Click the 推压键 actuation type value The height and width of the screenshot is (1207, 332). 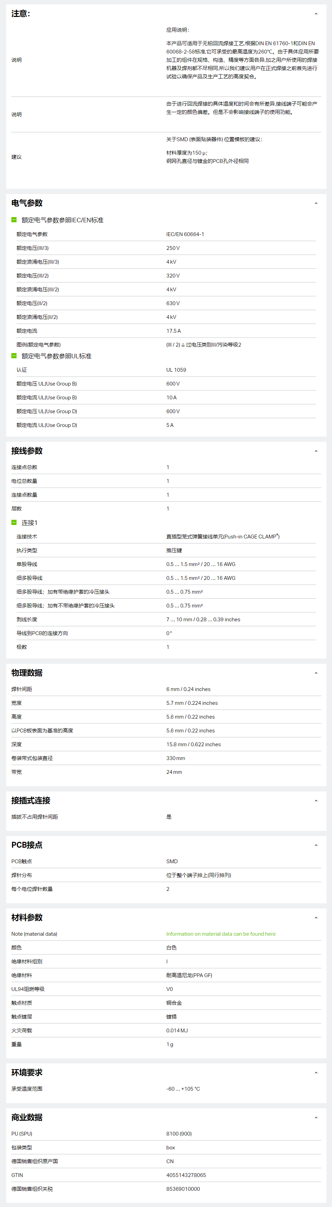point(174,551)
